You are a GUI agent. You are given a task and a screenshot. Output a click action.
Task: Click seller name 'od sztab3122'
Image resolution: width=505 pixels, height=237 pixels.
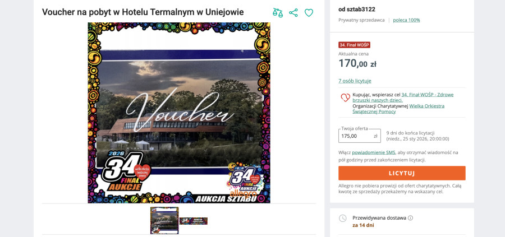tap(356, 10)
